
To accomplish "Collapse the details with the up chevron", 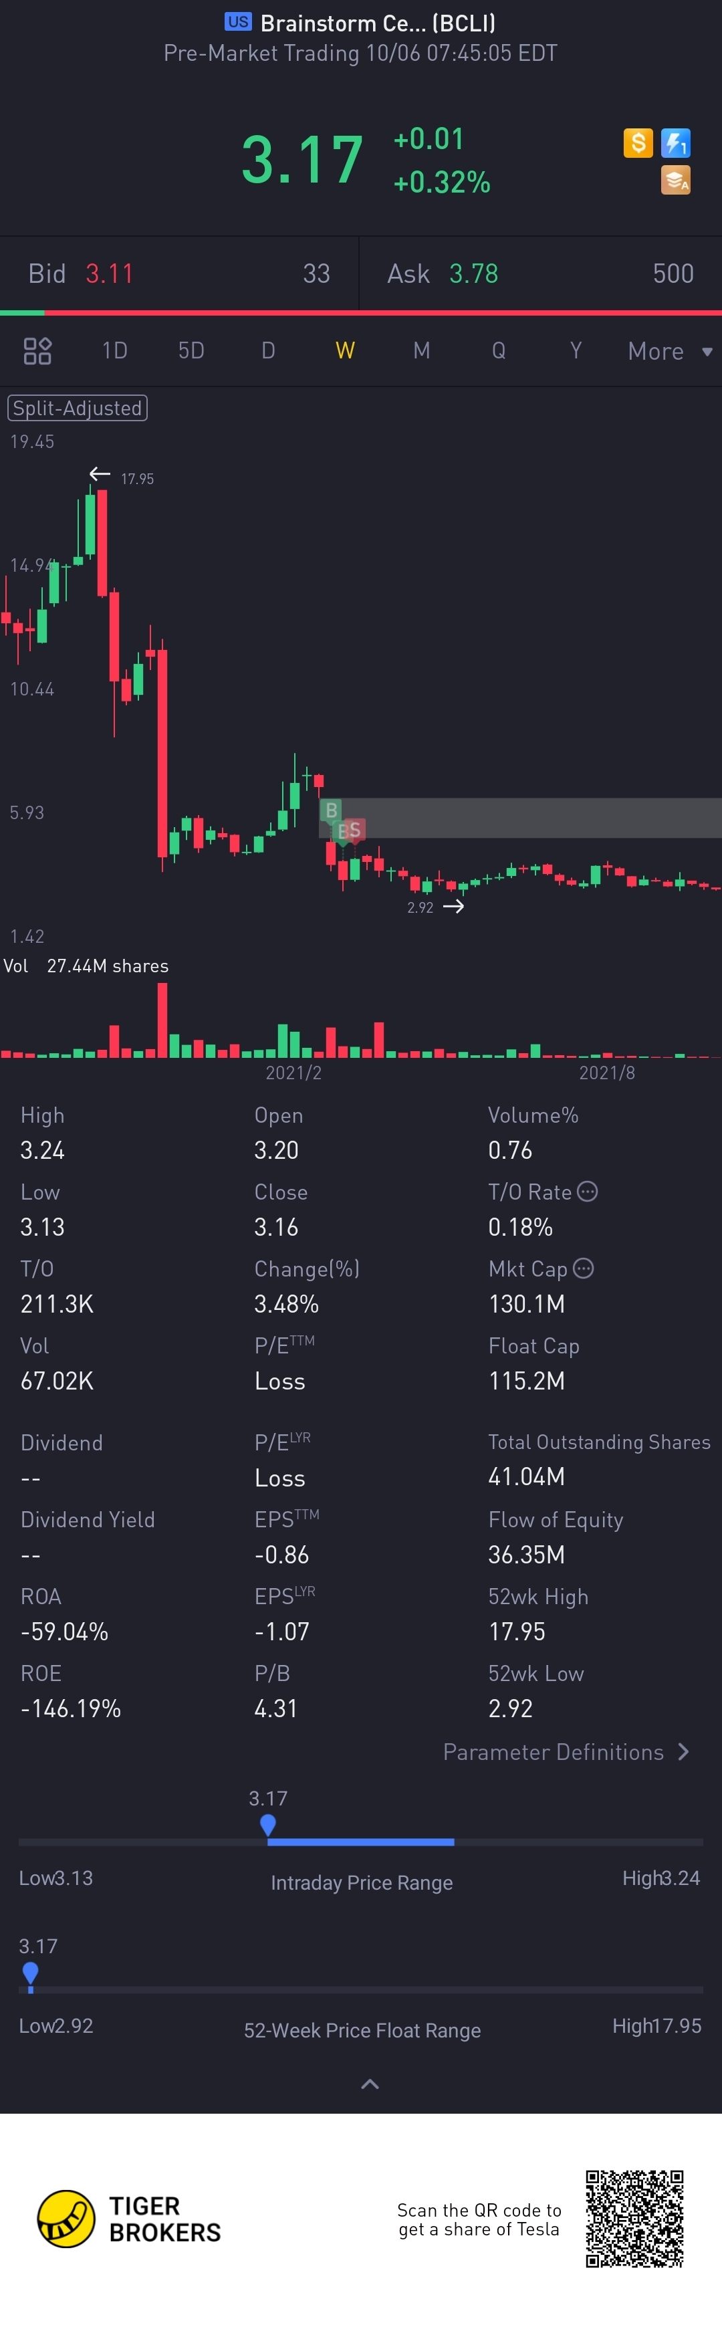I will click(x=370, y=2084).
